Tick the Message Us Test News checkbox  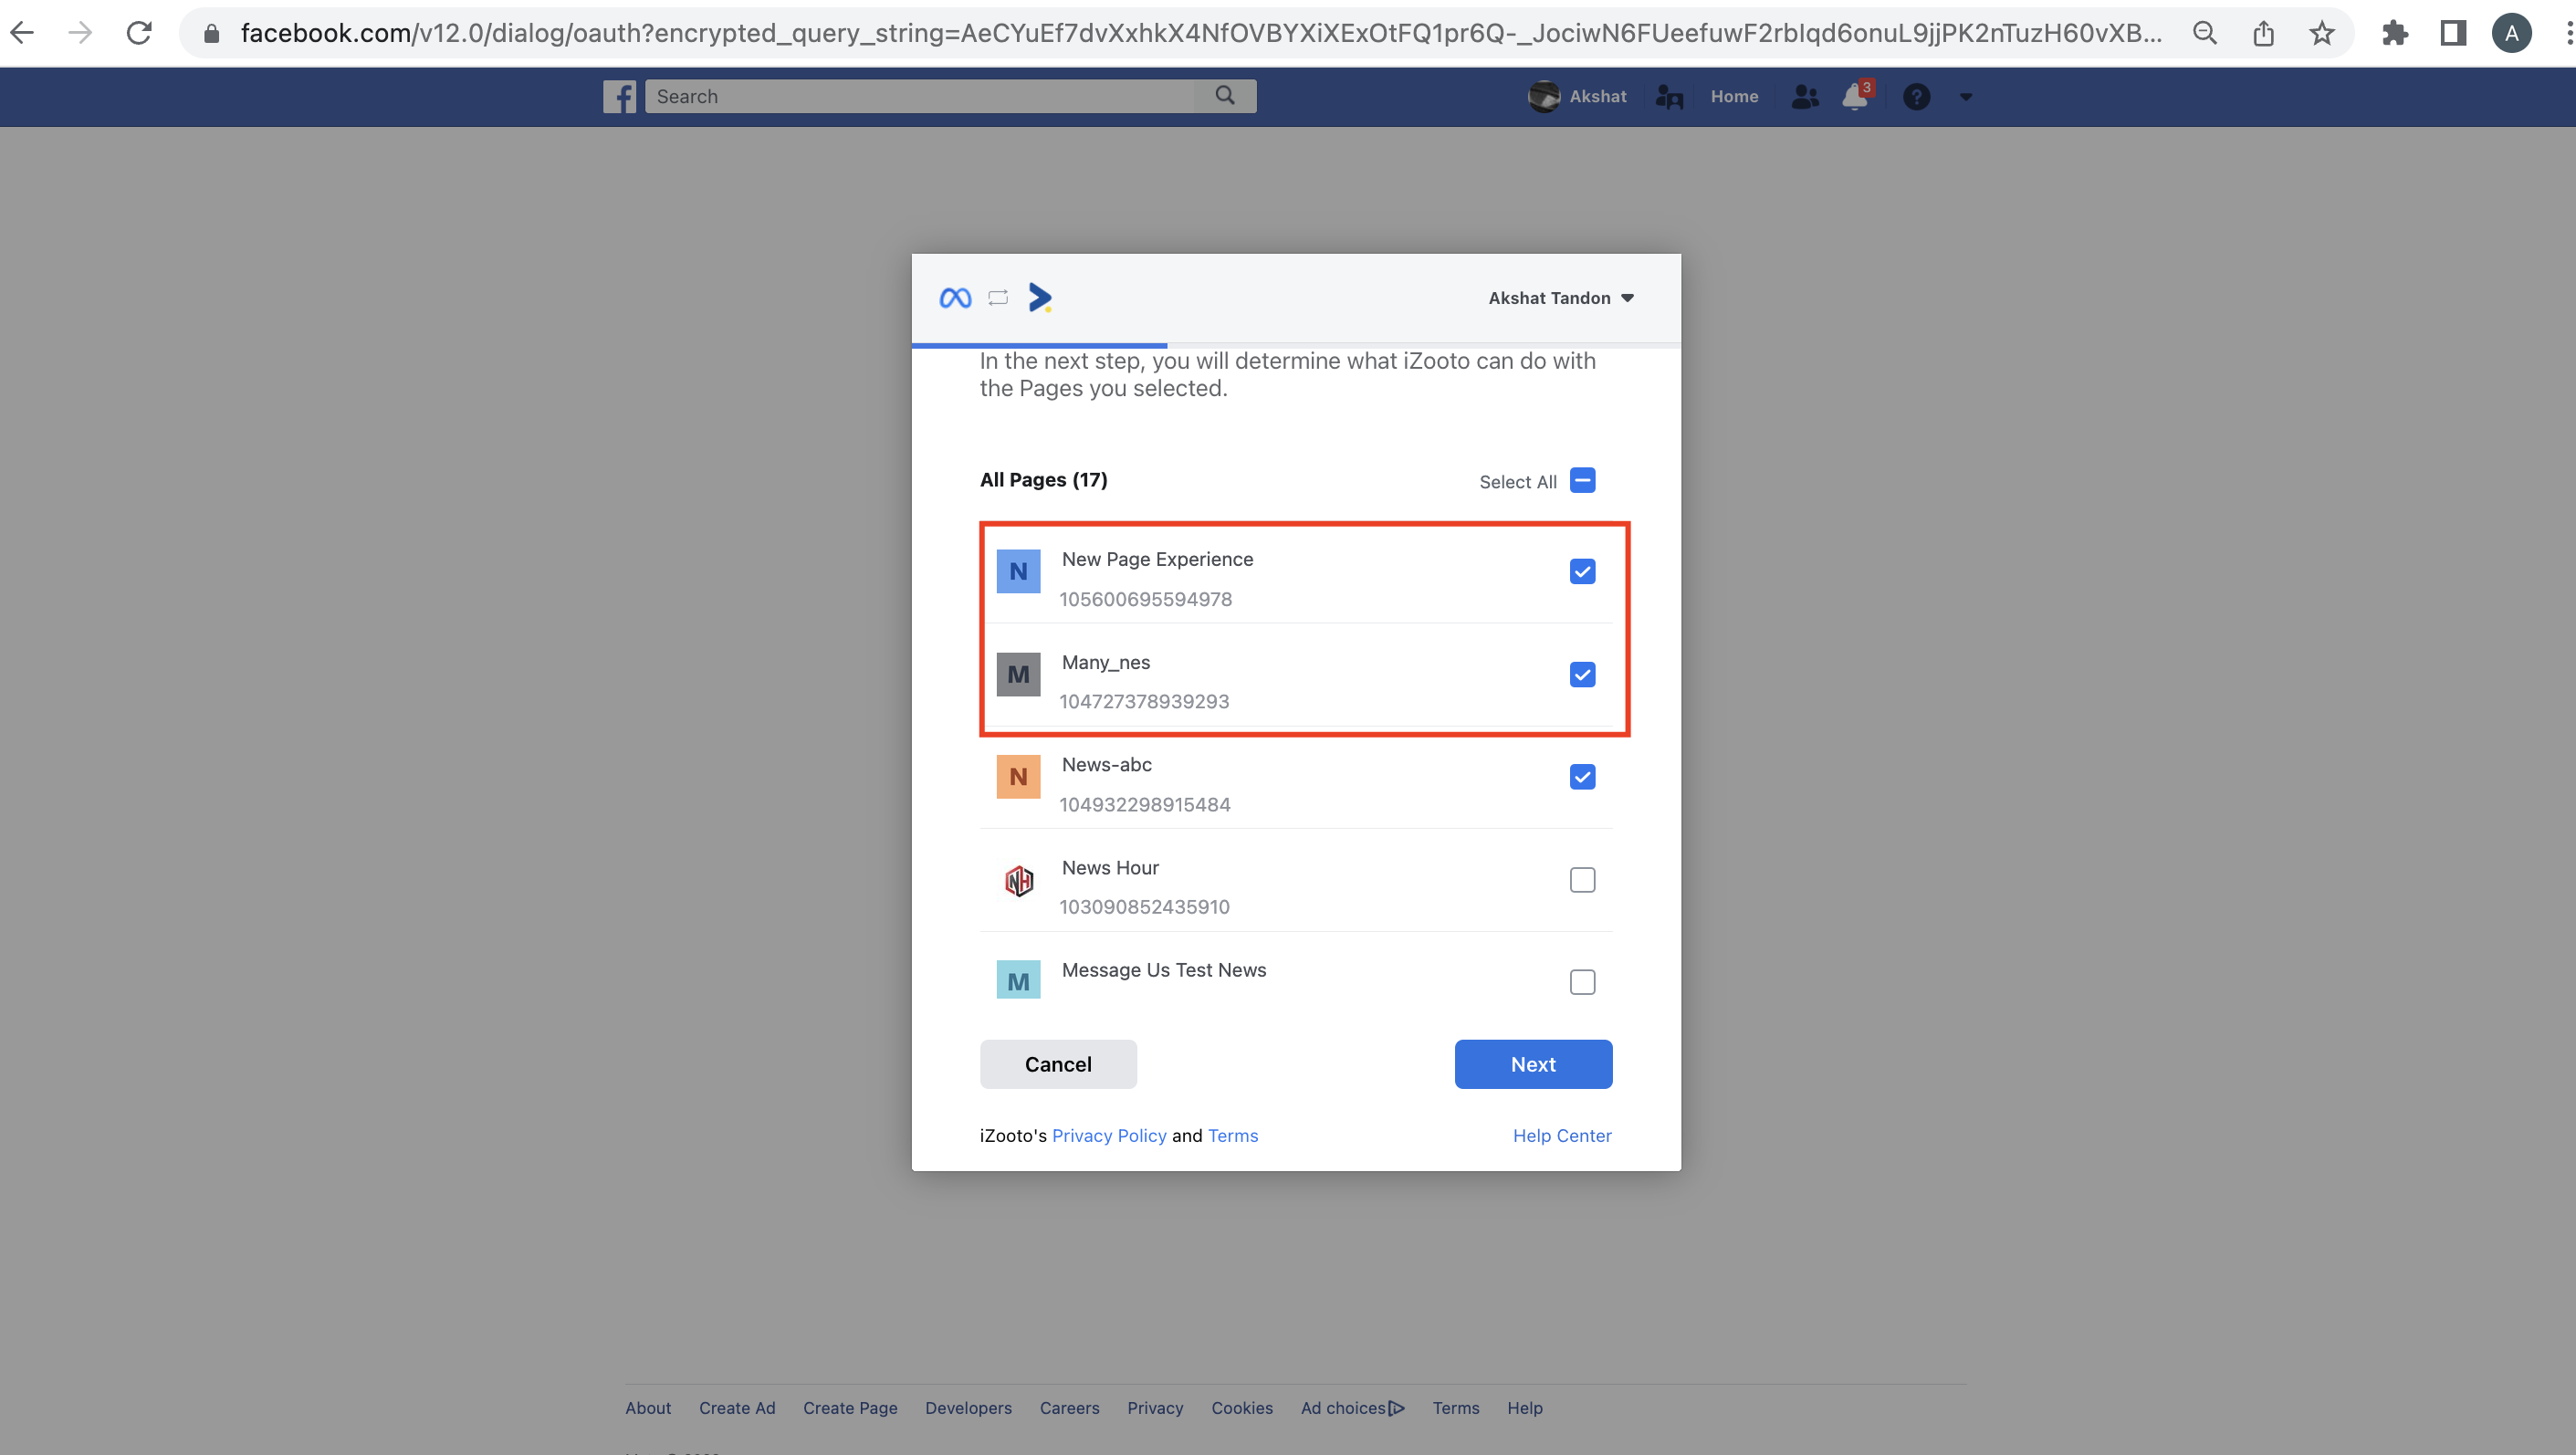pos(1582,982)
